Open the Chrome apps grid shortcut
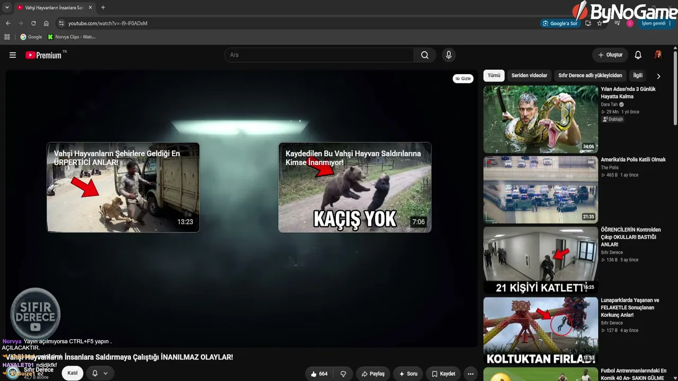 (x=7, y=37)
